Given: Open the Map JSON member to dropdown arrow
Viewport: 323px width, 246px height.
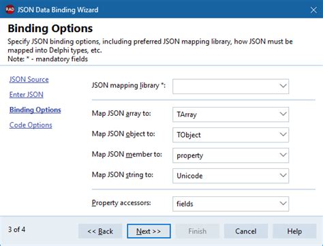Looking at the screenshot, I should (x=283, y=155).
